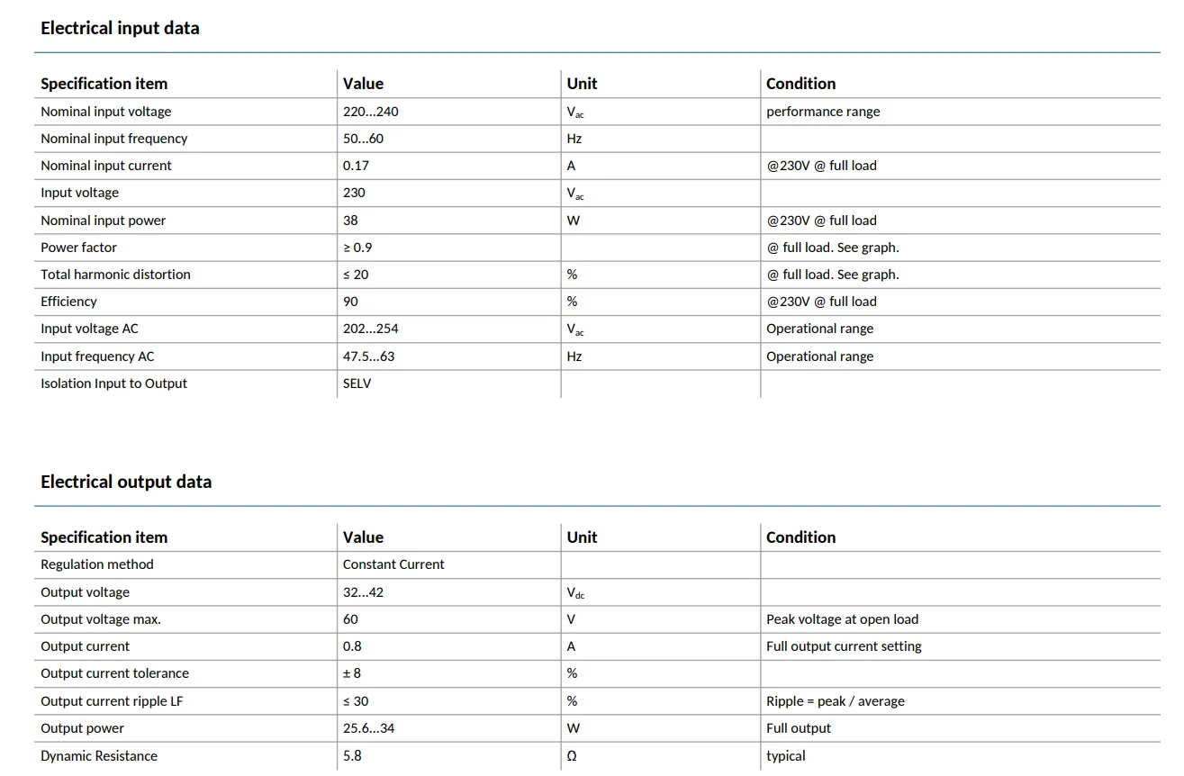Click the Constant Current regulation value
The width and height of the screenshot is (1184, 776).
[393, 564]
